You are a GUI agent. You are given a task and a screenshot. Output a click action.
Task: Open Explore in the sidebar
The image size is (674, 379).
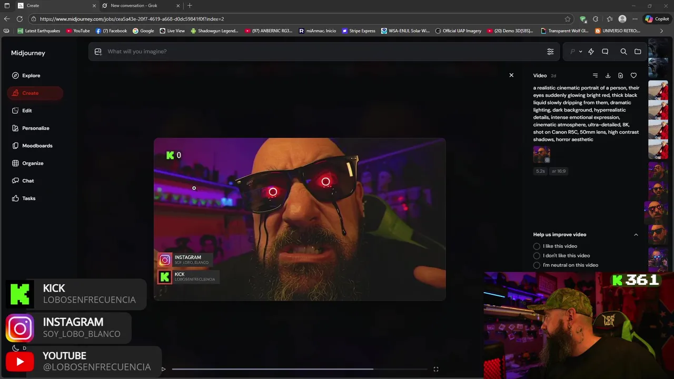[x=31, y=76]
